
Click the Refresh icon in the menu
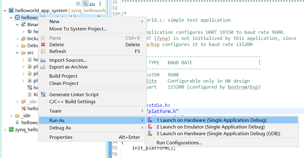[43, 51]
